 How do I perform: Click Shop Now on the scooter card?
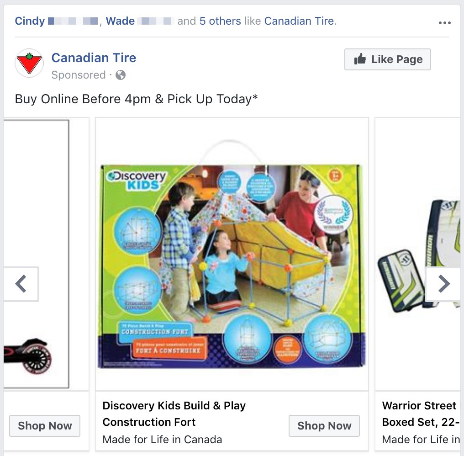pos(44,426)
